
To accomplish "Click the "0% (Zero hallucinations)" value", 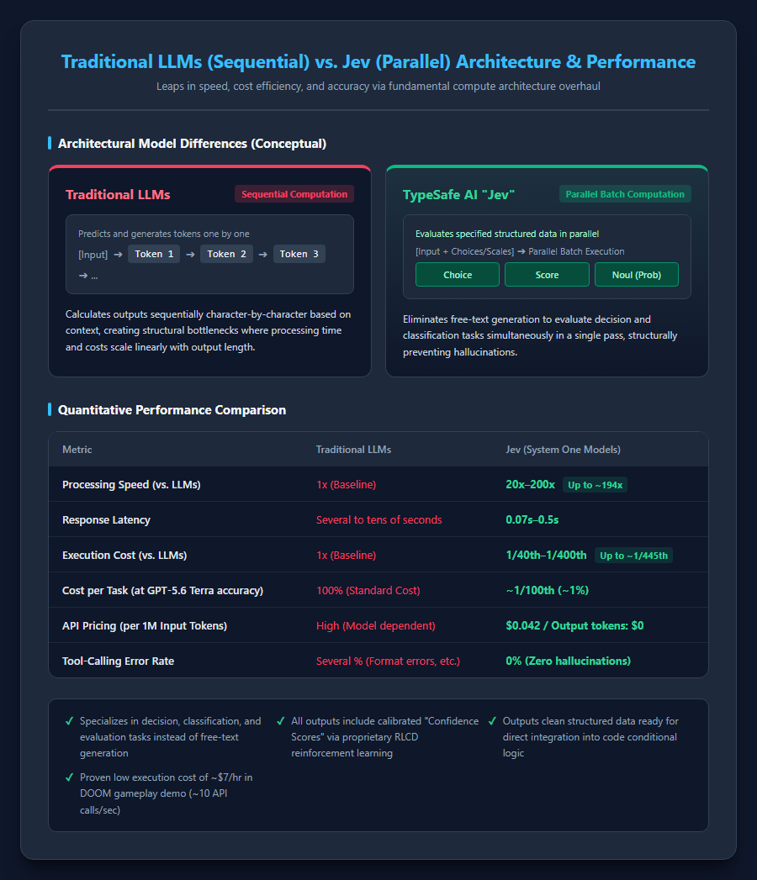I will coord(568,661).
